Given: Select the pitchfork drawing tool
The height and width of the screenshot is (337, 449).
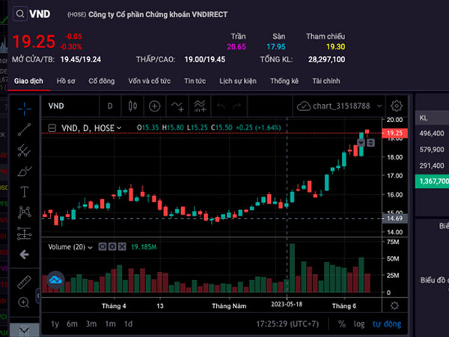Looking at the screenshot, I should click(x=25, y=151).
